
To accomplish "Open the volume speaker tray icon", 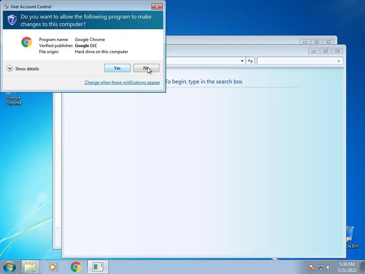I will point(329,267).
